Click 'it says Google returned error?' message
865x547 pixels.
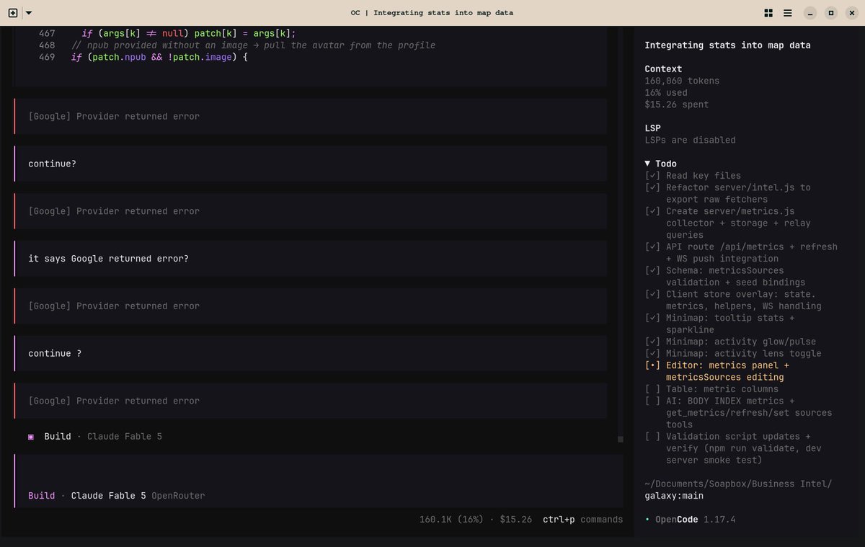click(x=311, y=259)
